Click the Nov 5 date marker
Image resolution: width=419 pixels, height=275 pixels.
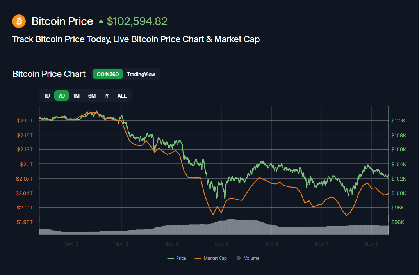(221, 244)
